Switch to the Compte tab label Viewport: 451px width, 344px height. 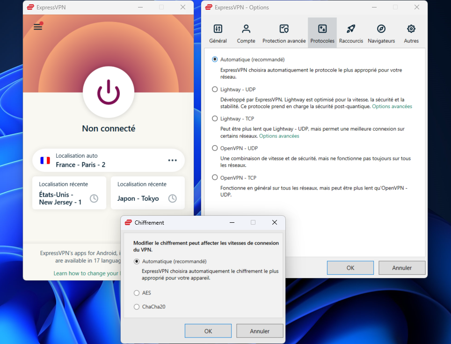pos(246,41)
